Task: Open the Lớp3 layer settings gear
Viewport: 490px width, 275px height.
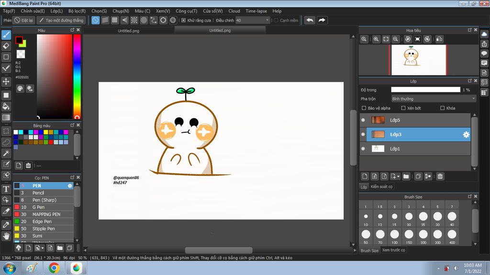Action: click(466, 134)
